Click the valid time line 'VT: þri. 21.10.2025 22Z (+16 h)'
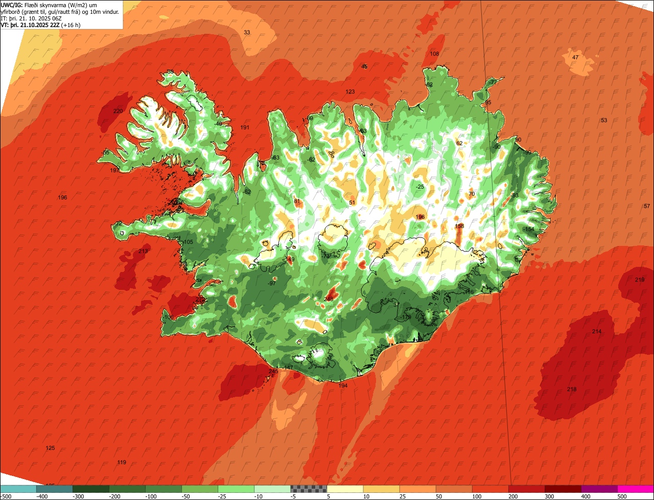The image size is (654, 500). point(40,25)
